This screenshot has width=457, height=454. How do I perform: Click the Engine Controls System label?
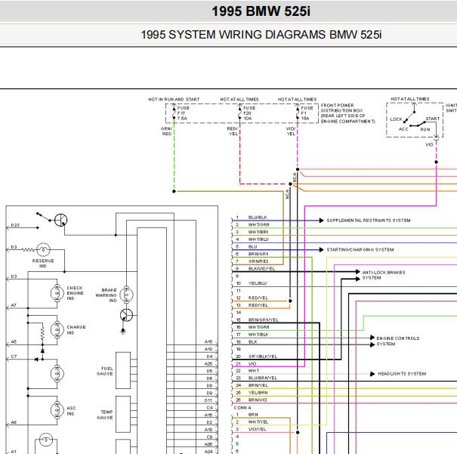click(x=398, y=341)
